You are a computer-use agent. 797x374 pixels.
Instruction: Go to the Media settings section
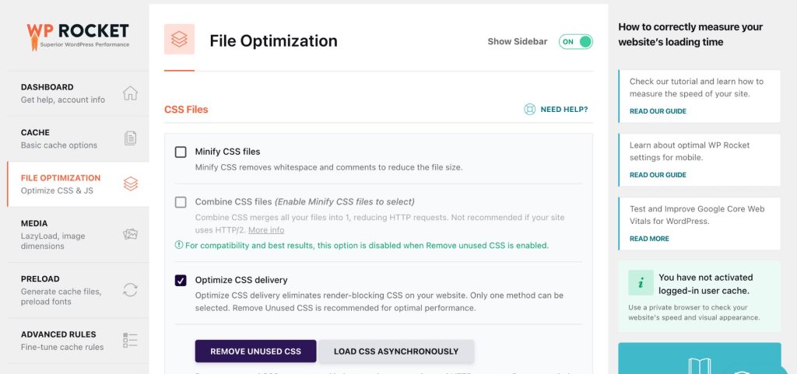click(78, 235)
